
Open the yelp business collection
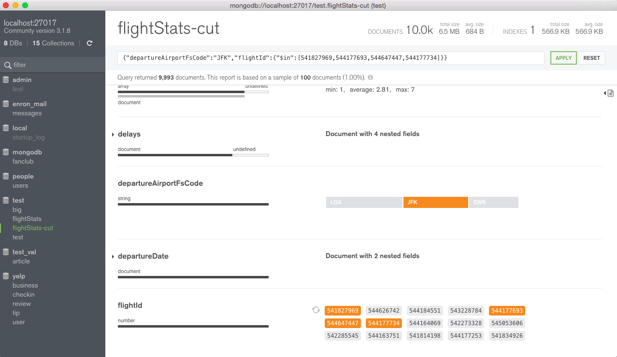tap(25, 286)
